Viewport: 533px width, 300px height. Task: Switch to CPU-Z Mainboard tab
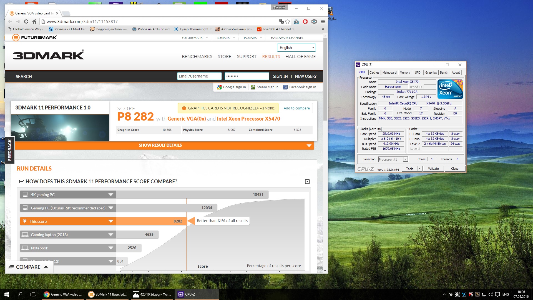389,72
